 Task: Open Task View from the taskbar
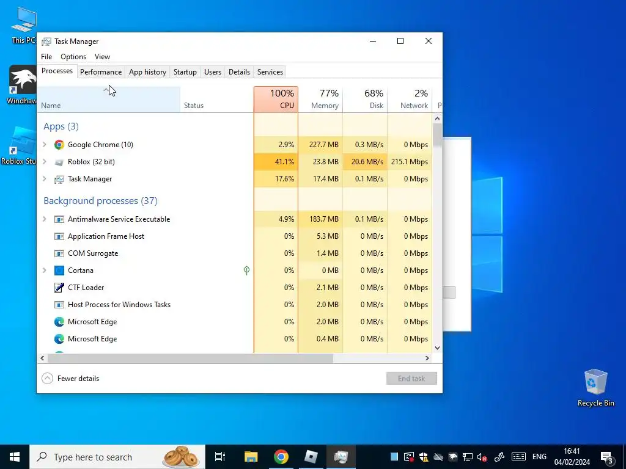click(x=220, y=457)
